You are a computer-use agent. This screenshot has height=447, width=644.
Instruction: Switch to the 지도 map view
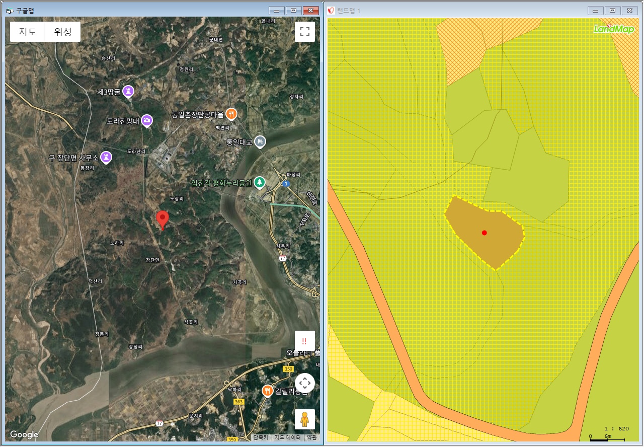[x=28, y=32]
